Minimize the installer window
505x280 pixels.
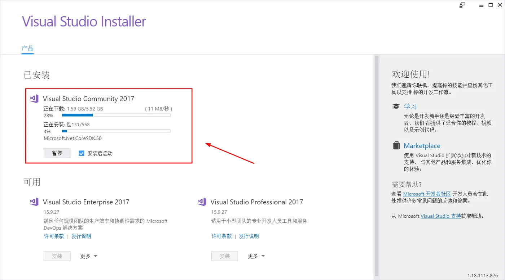click(x=481, y=5)
